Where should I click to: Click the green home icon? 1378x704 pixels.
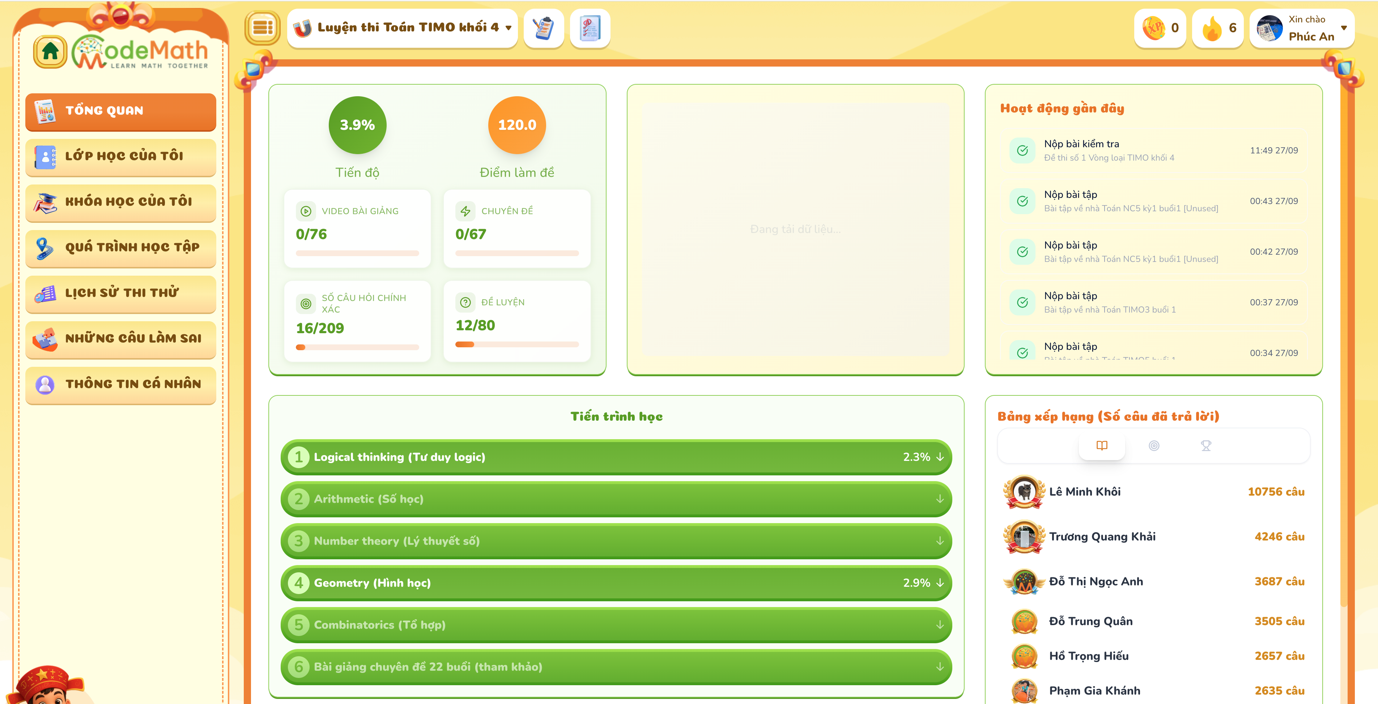pyautogui.click(x=50, y=52)
